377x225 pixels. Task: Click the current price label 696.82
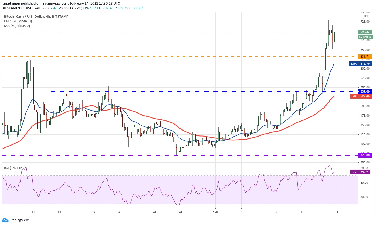tap(365, 32)
